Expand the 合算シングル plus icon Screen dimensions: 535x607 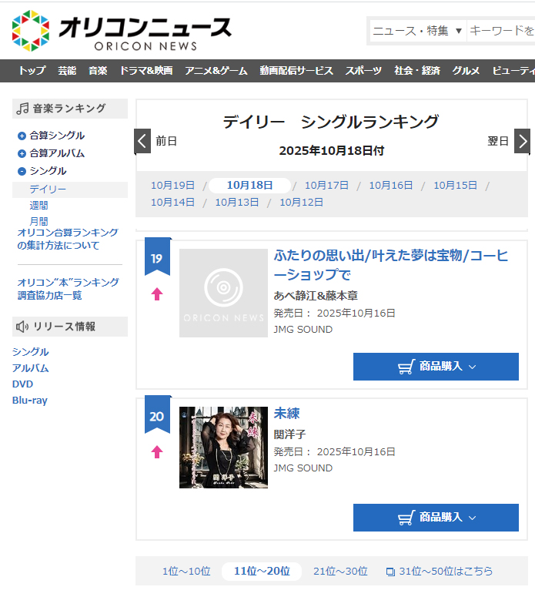click(22, 136)
